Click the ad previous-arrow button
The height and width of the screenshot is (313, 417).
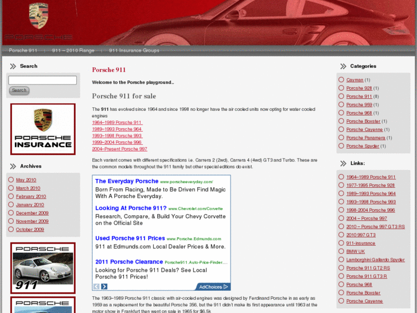96,287
